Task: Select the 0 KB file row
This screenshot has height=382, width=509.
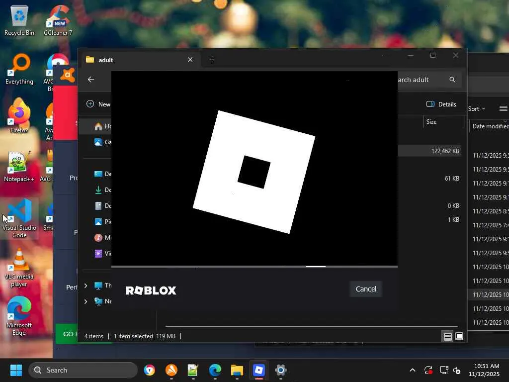Action: tap(429, 205)
